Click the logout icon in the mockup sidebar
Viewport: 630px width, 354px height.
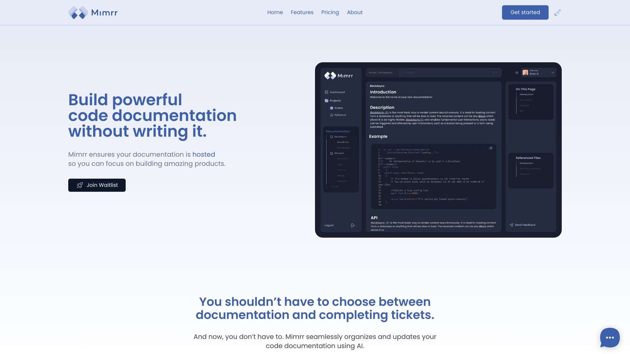(x=353, y=225)
